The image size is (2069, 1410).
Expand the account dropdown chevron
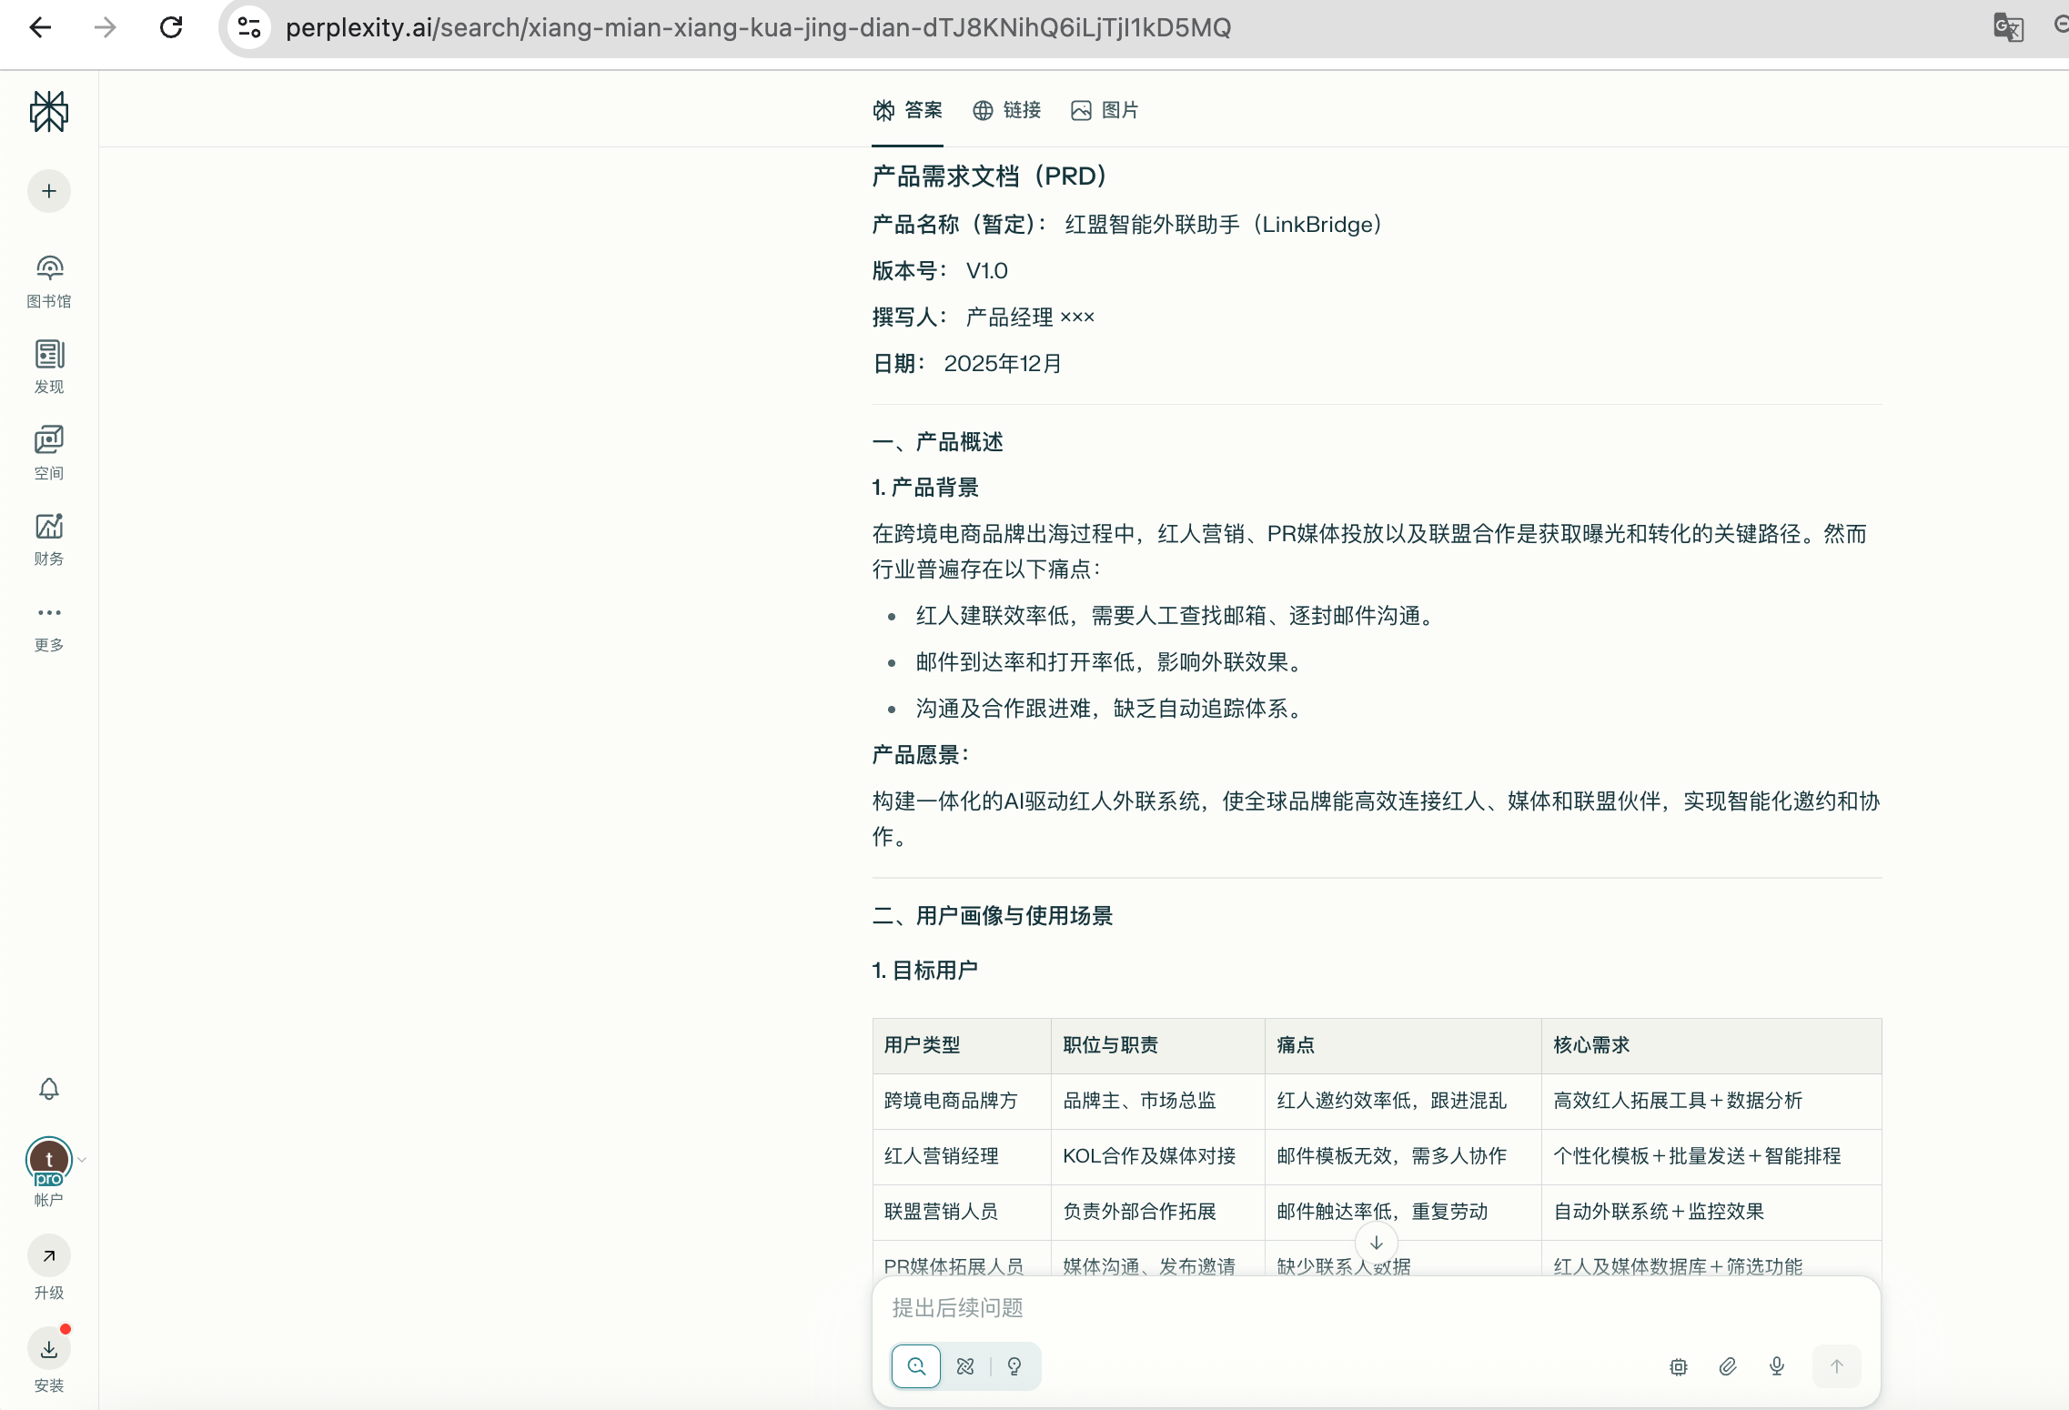click(82, 1160)
